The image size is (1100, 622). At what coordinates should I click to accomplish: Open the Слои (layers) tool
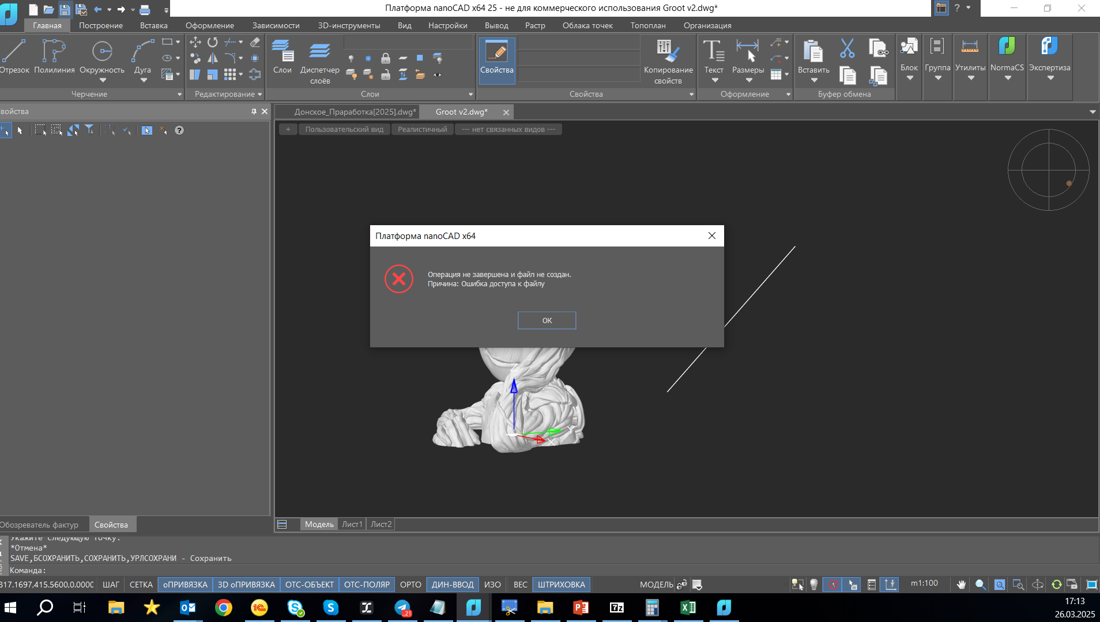tap(282, 56)
